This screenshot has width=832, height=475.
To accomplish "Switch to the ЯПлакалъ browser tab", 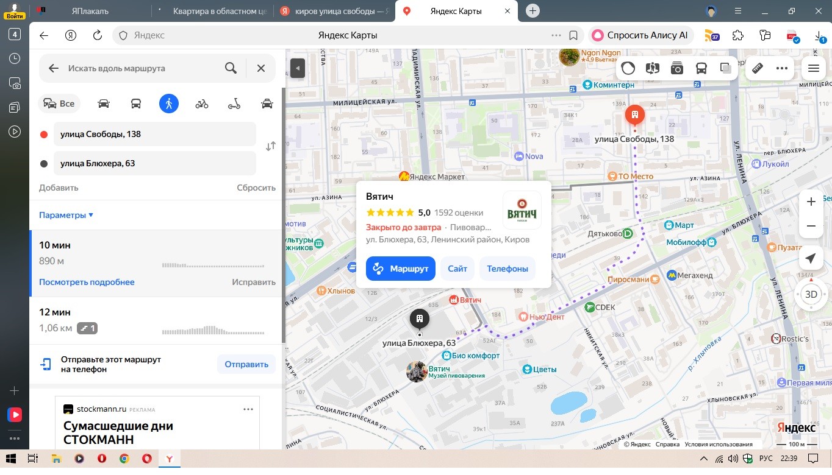I will pos(90,11).
